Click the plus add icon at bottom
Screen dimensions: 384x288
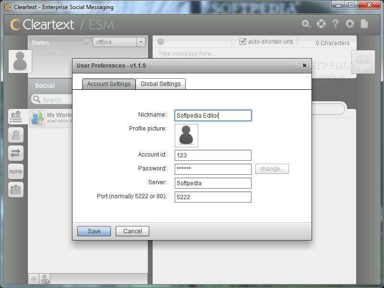coord(34,279)
